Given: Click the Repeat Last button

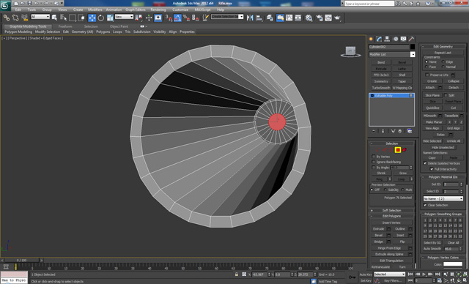Looking at the screenshot, I should 443,53.
